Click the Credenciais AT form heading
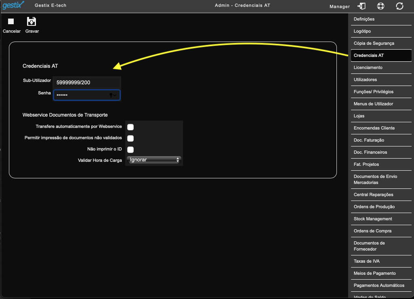Screen dimensions: 414x299 (40, 66)
